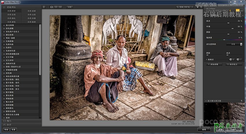Screen dimensions: 246x134
Task: Open the zoom level dropdown (100%)
Action: pyautogui.click(x=185, y=7)
